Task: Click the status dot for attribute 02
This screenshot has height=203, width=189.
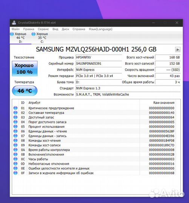Action: click(x=15, y=113)
